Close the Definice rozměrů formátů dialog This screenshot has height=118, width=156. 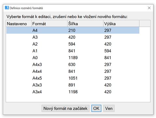coord(149,8)
